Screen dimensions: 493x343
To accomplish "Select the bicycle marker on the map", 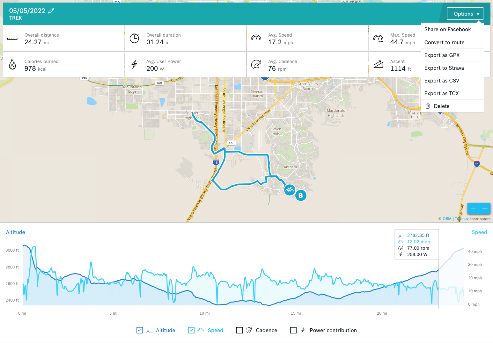I will (290, 190).
